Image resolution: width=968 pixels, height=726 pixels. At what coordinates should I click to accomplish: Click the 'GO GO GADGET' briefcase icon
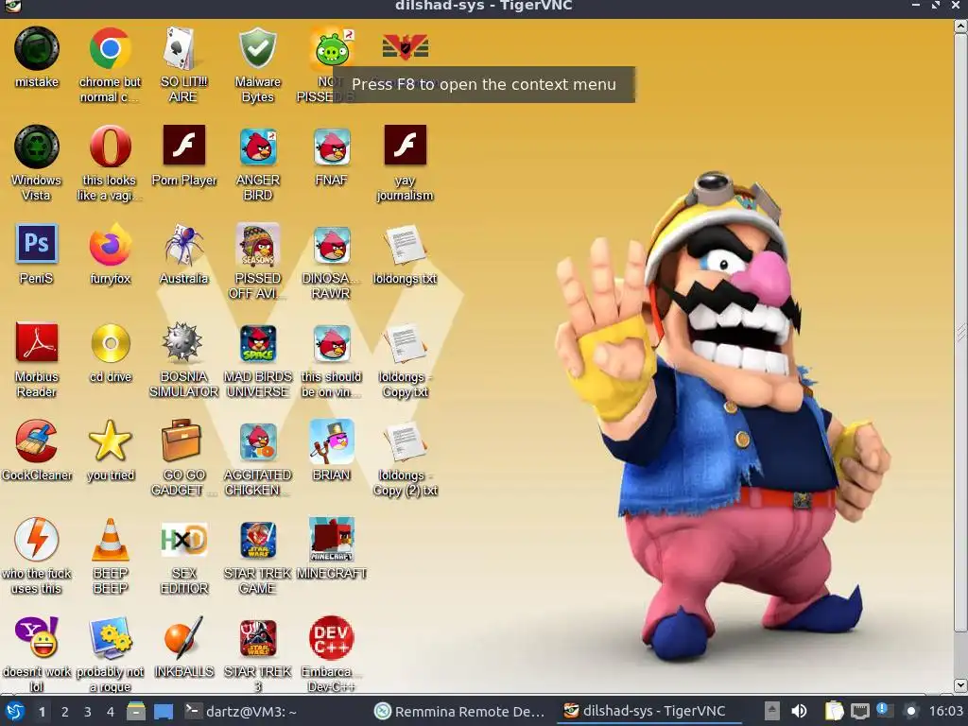point(182,441)
